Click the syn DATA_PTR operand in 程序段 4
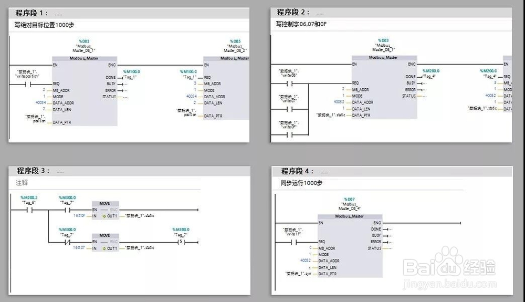 point(298,274)
